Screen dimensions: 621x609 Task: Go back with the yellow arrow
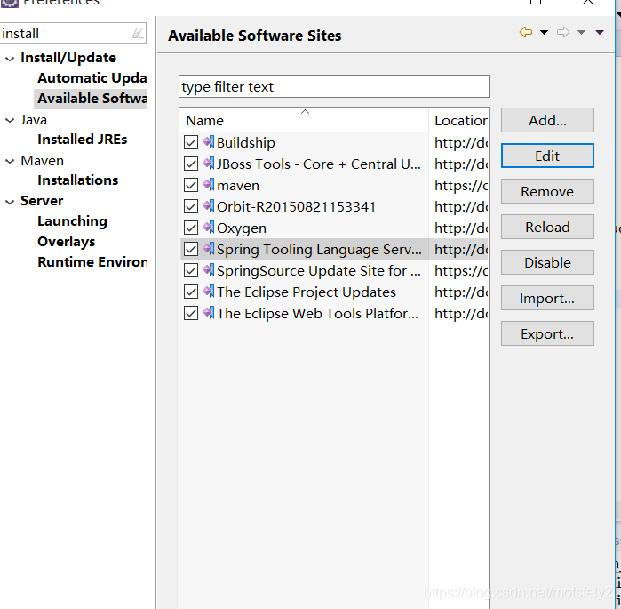click(x=526, y=32)
